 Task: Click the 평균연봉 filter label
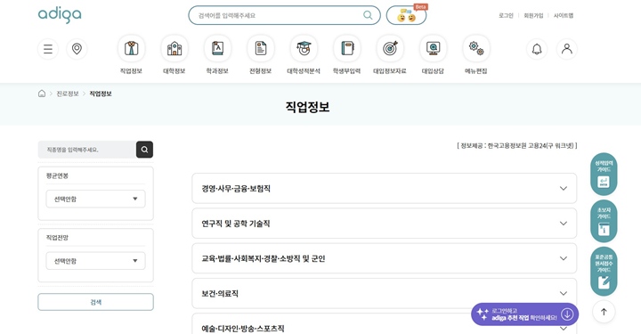57,175
